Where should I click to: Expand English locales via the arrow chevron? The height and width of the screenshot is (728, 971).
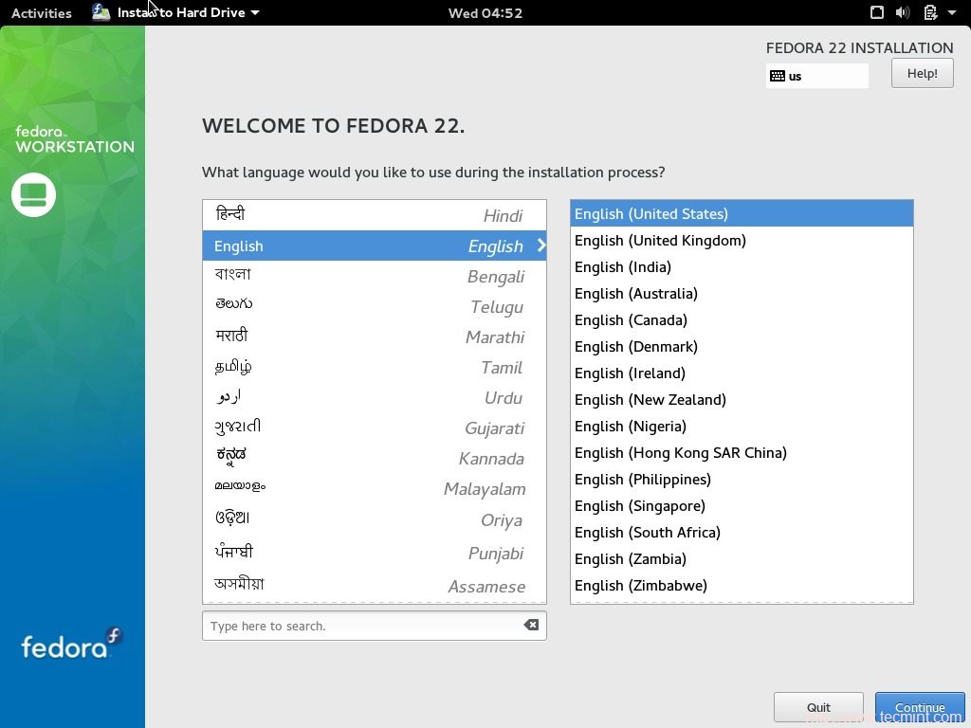(x=541, y=246)
